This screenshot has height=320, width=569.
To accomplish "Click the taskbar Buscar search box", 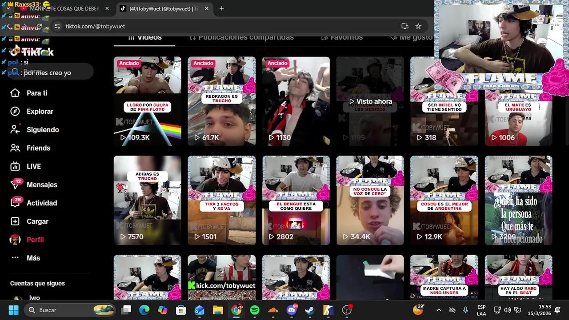I will click(x=69, y=310).
